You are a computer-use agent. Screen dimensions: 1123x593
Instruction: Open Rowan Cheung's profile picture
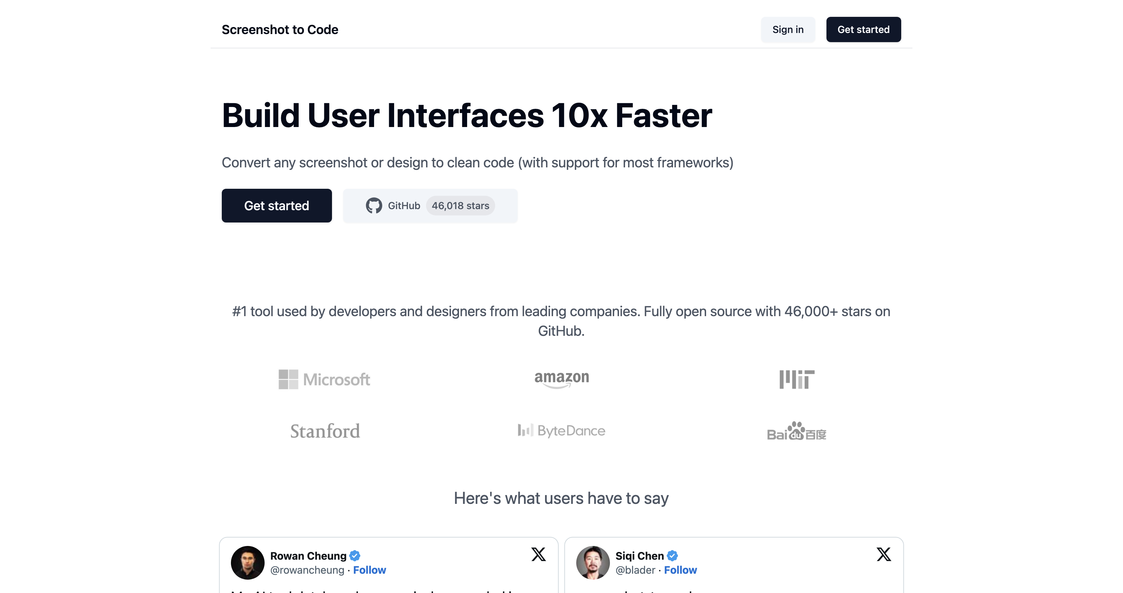pyautogui.click(x=248, y=563)
